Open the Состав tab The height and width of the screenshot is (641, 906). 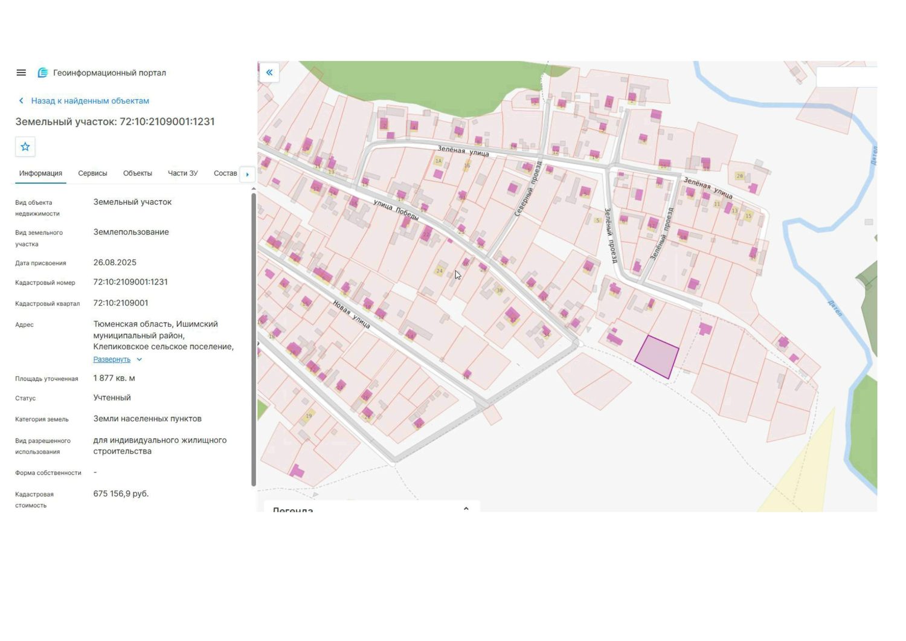(x=225, y=173)
